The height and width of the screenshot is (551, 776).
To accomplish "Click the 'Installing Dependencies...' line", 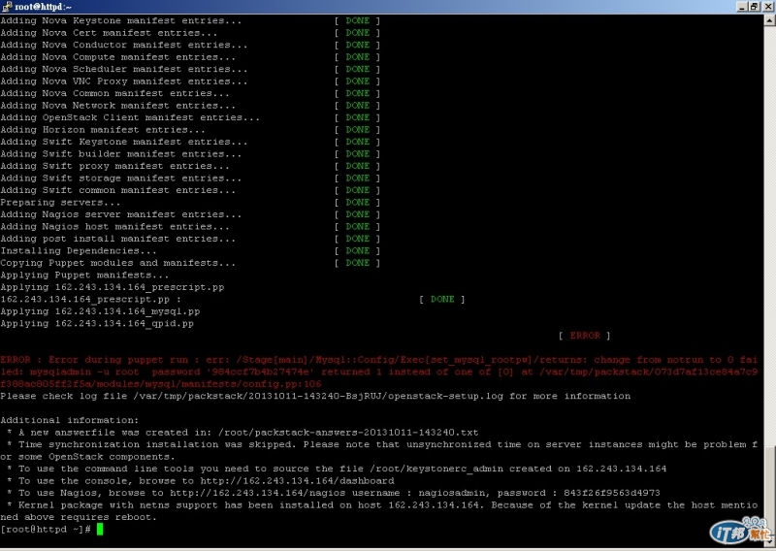I will click(79, 251).
